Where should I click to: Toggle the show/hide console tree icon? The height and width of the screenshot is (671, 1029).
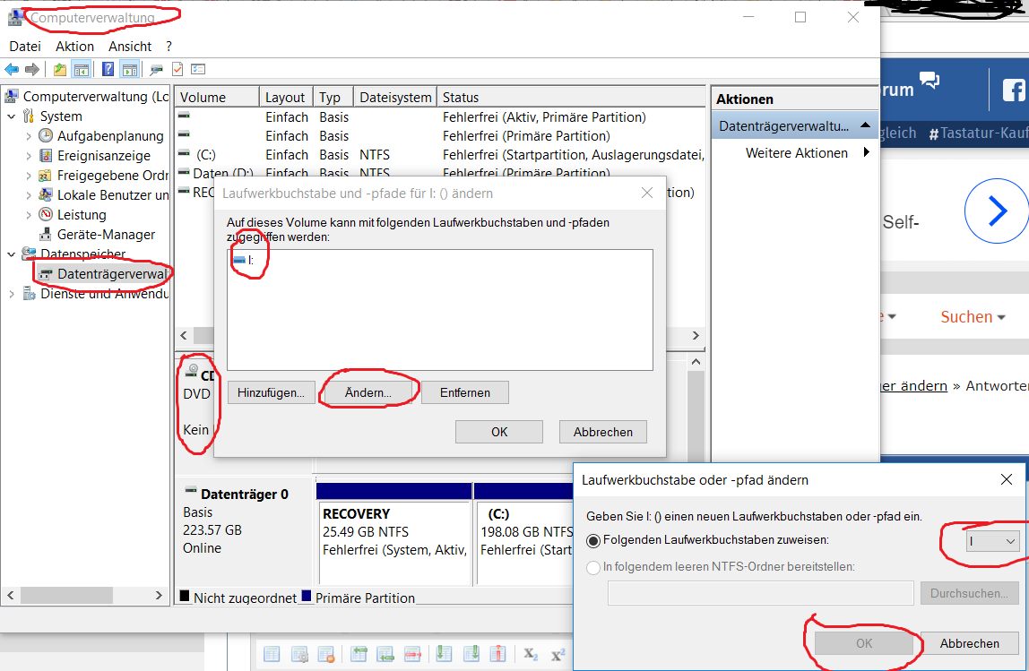82,69
